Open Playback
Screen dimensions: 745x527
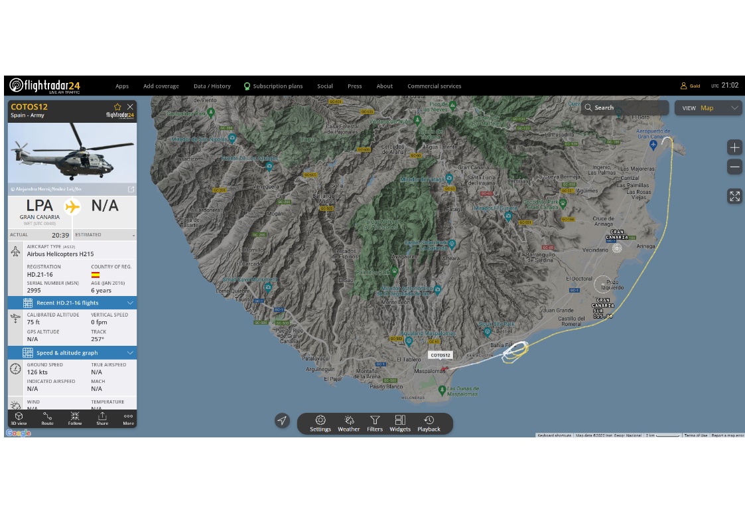tap(429, 423)
